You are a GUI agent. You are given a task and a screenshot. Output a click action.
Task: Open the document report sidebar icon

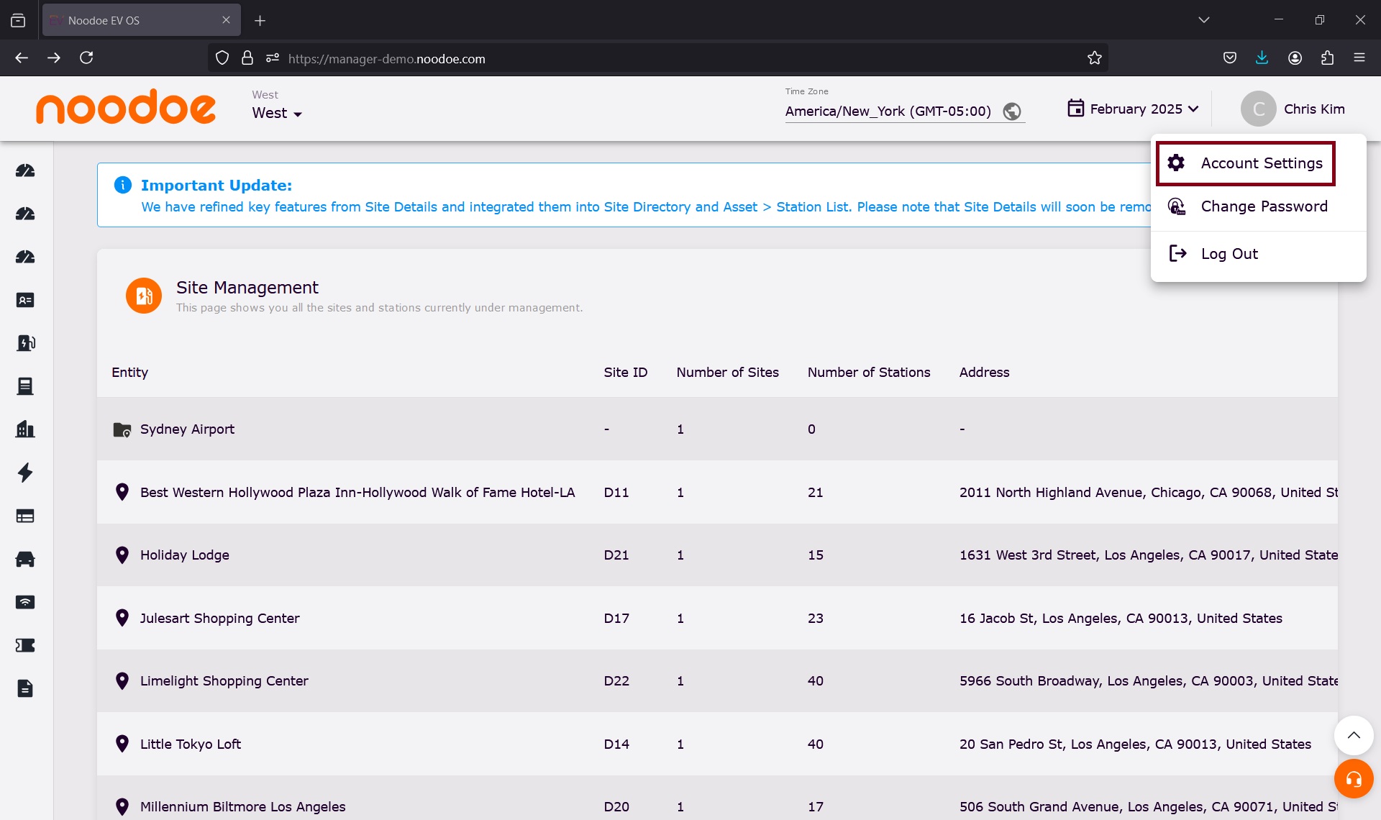[x=25, y=688]
